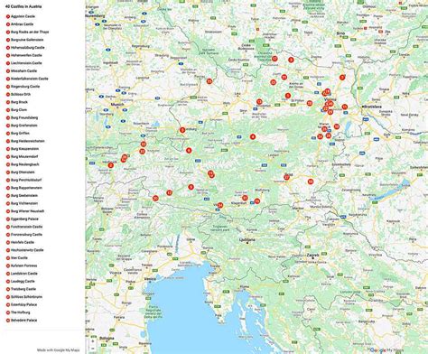The image size is (428, 354).
Task: Select the map marker east of Graz
Action: (311, 182)
